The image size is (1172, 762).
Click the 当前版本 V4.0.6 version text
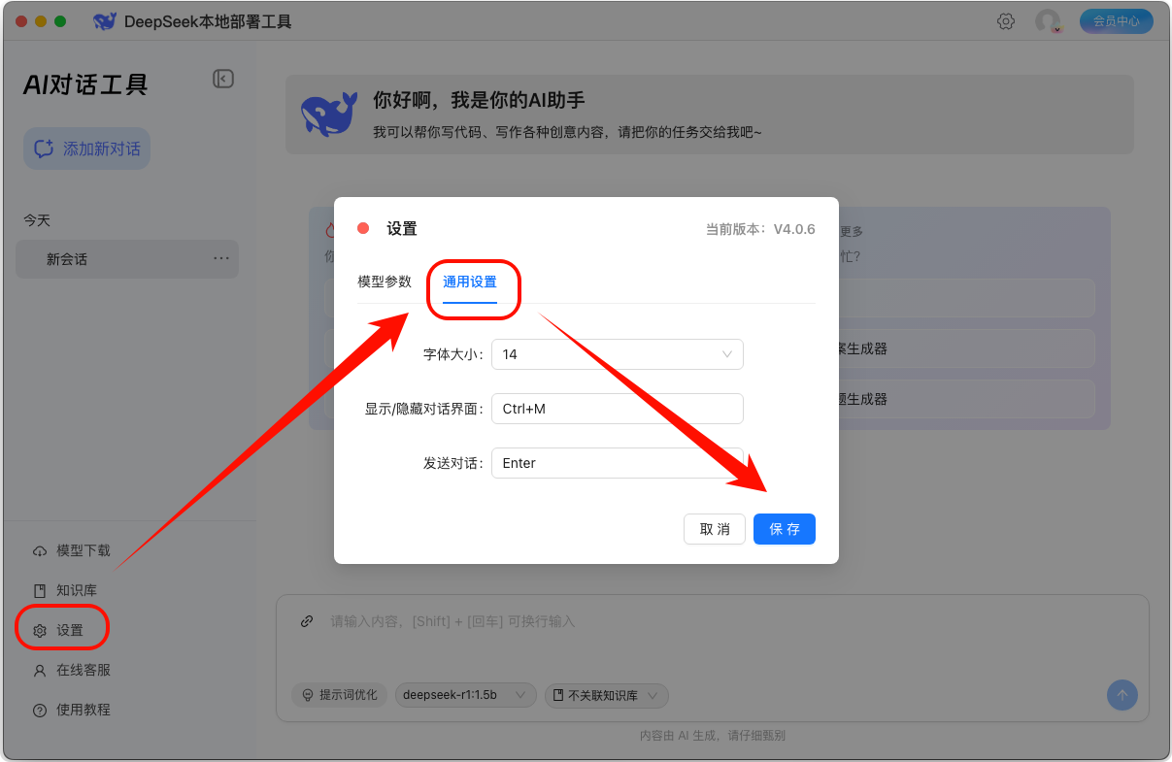click(760, 229)
